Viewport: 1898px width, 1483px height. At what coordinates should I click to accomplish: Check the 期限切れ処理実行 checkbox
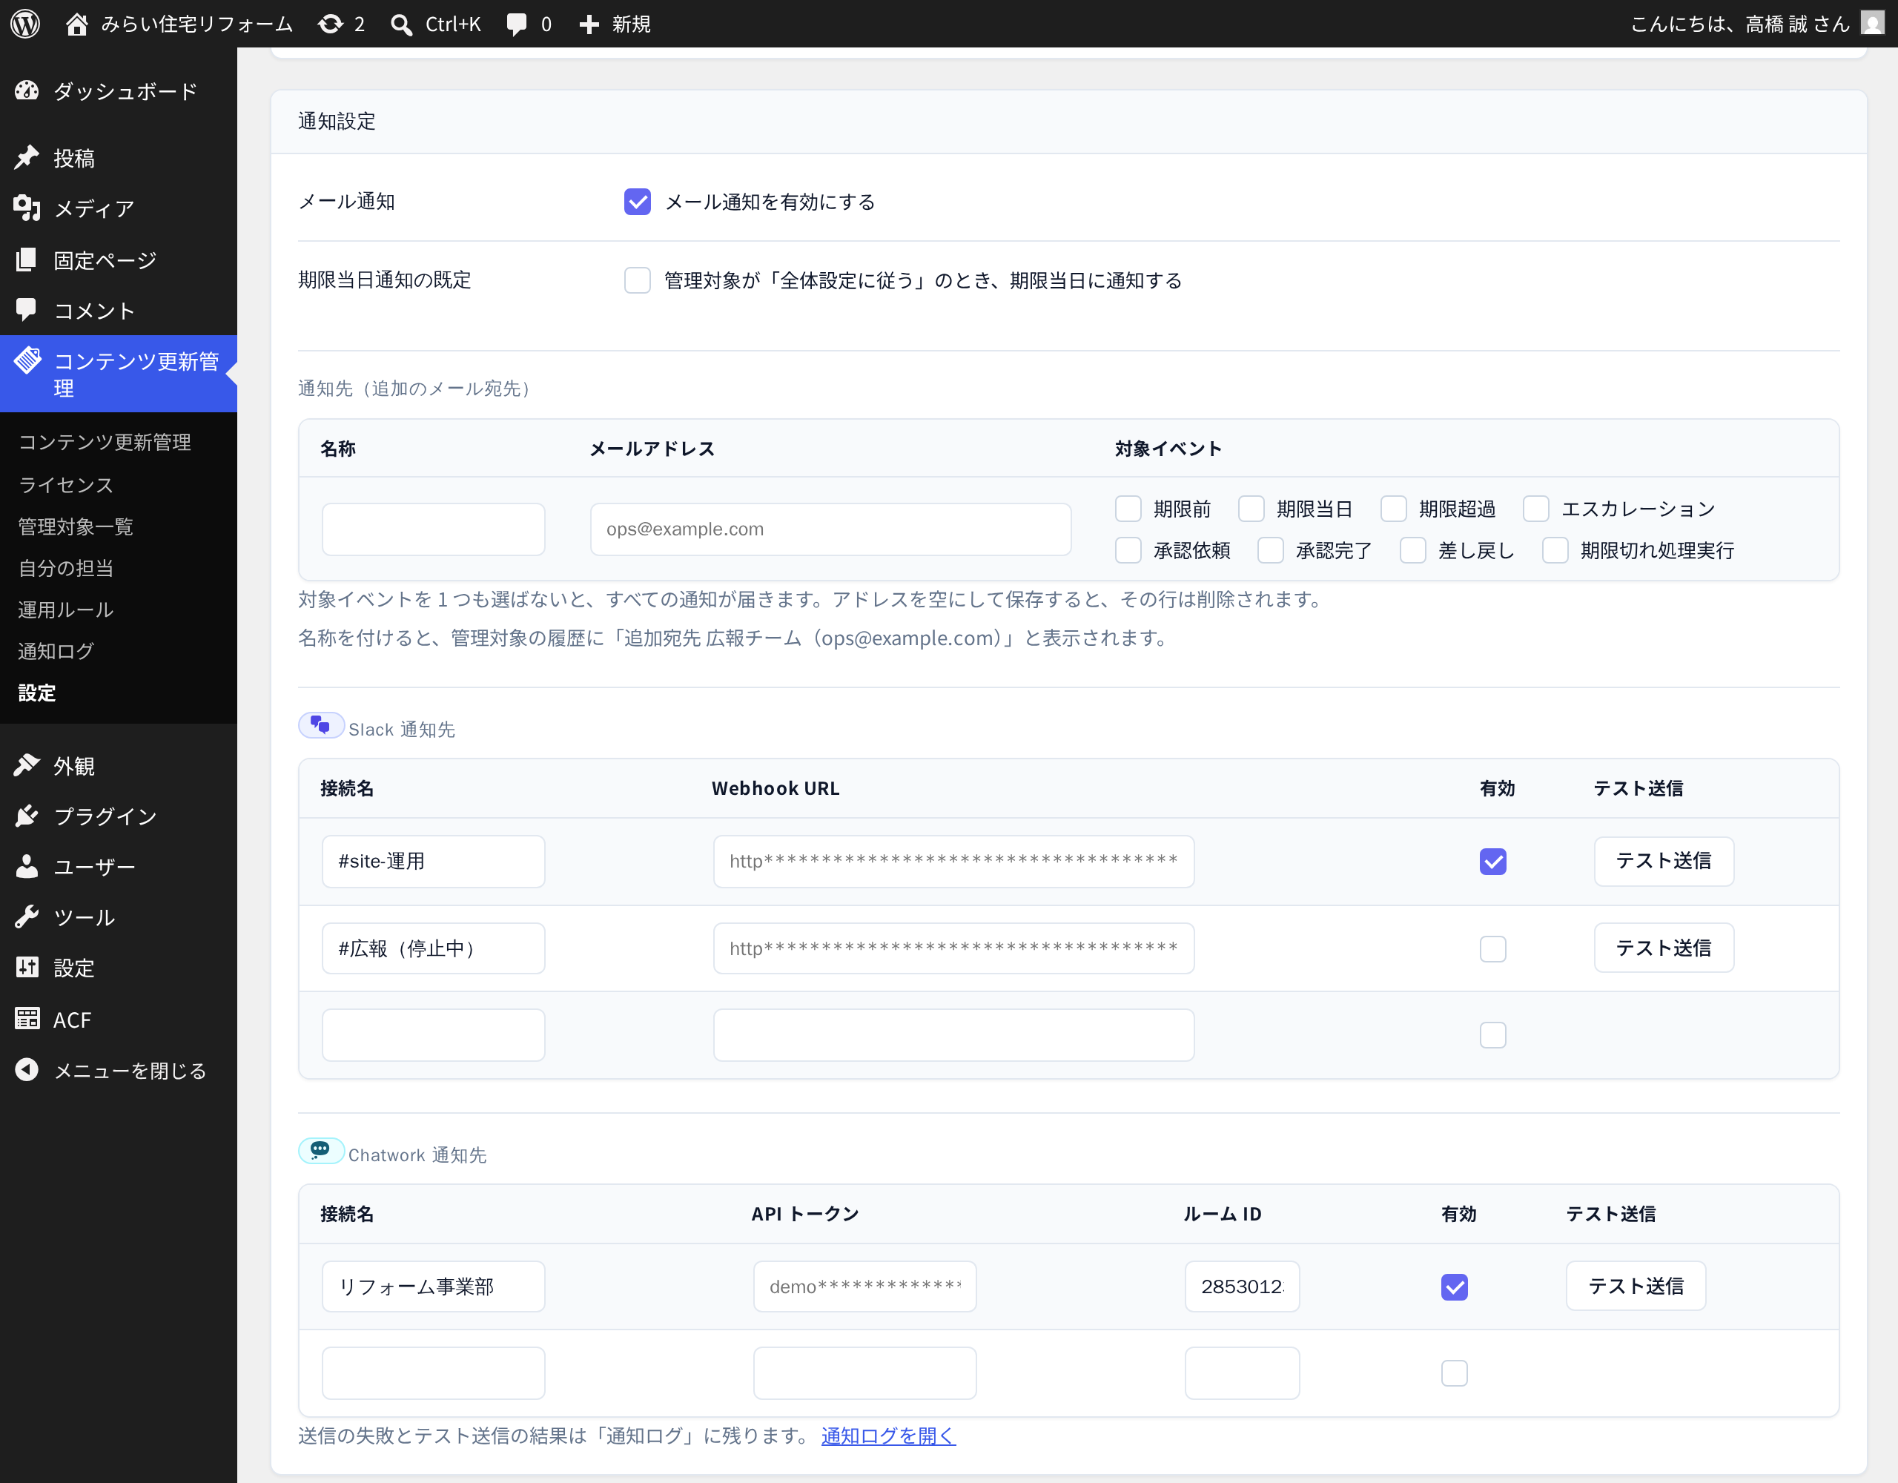(x=1555, y=550)
